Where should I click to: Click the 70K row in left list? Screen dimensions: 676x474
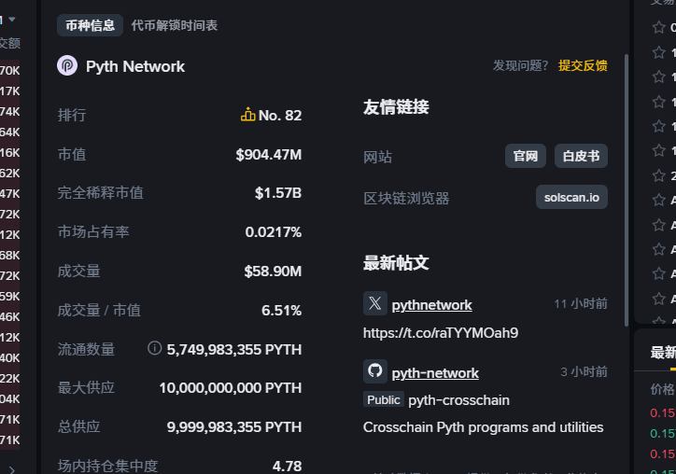click(10, 70)
